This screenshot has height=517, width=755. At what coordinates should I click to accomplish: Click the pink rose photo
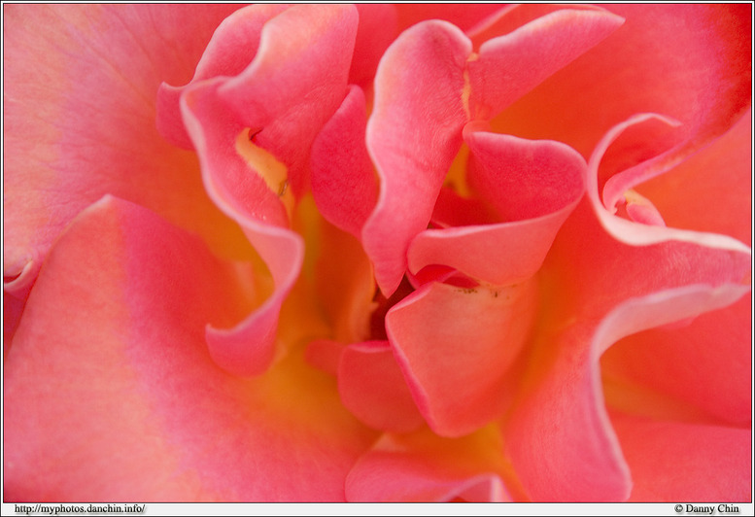[377, 254]
